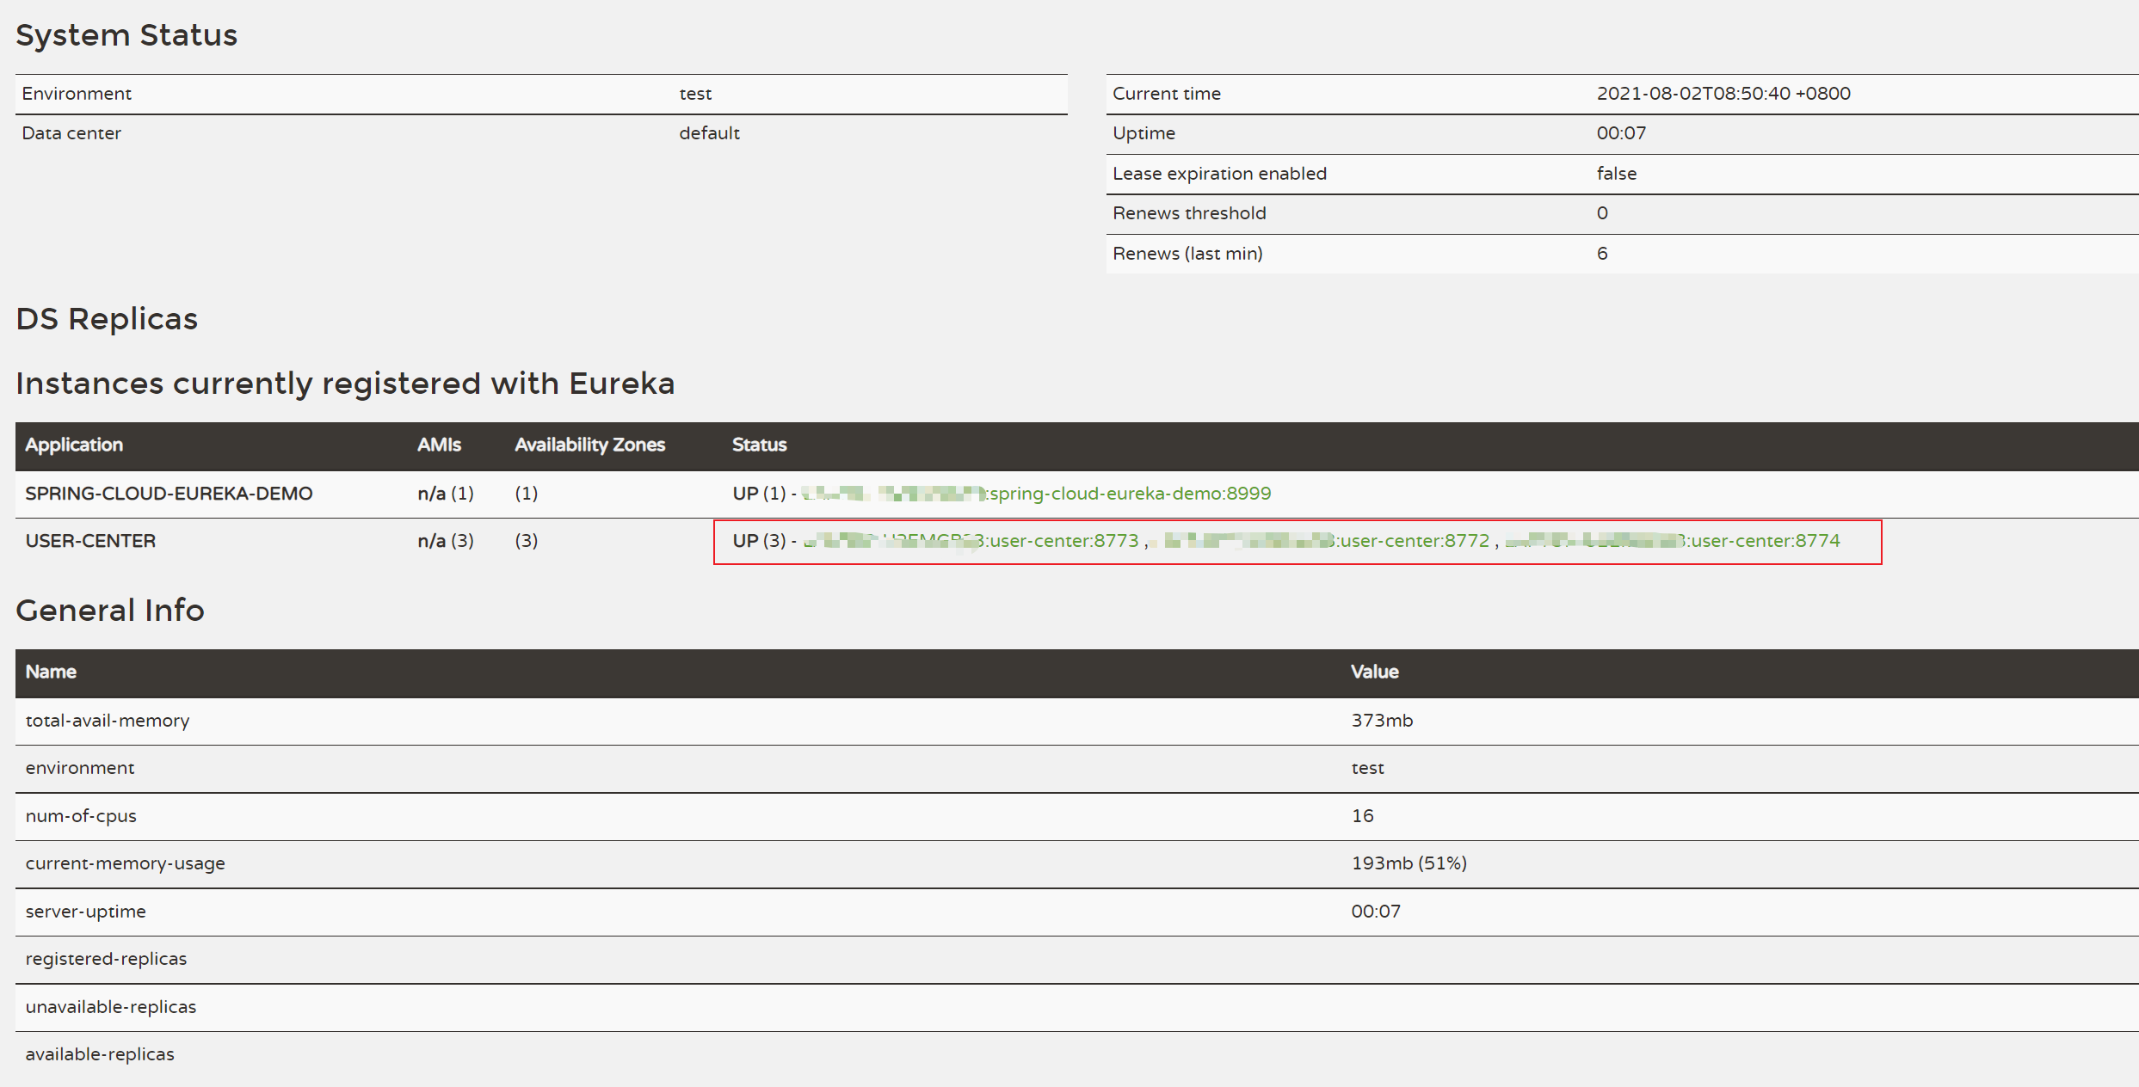The image size is (2139, 1087).
Task: Select the USER-CENTER application name
Action: (90, 541)
